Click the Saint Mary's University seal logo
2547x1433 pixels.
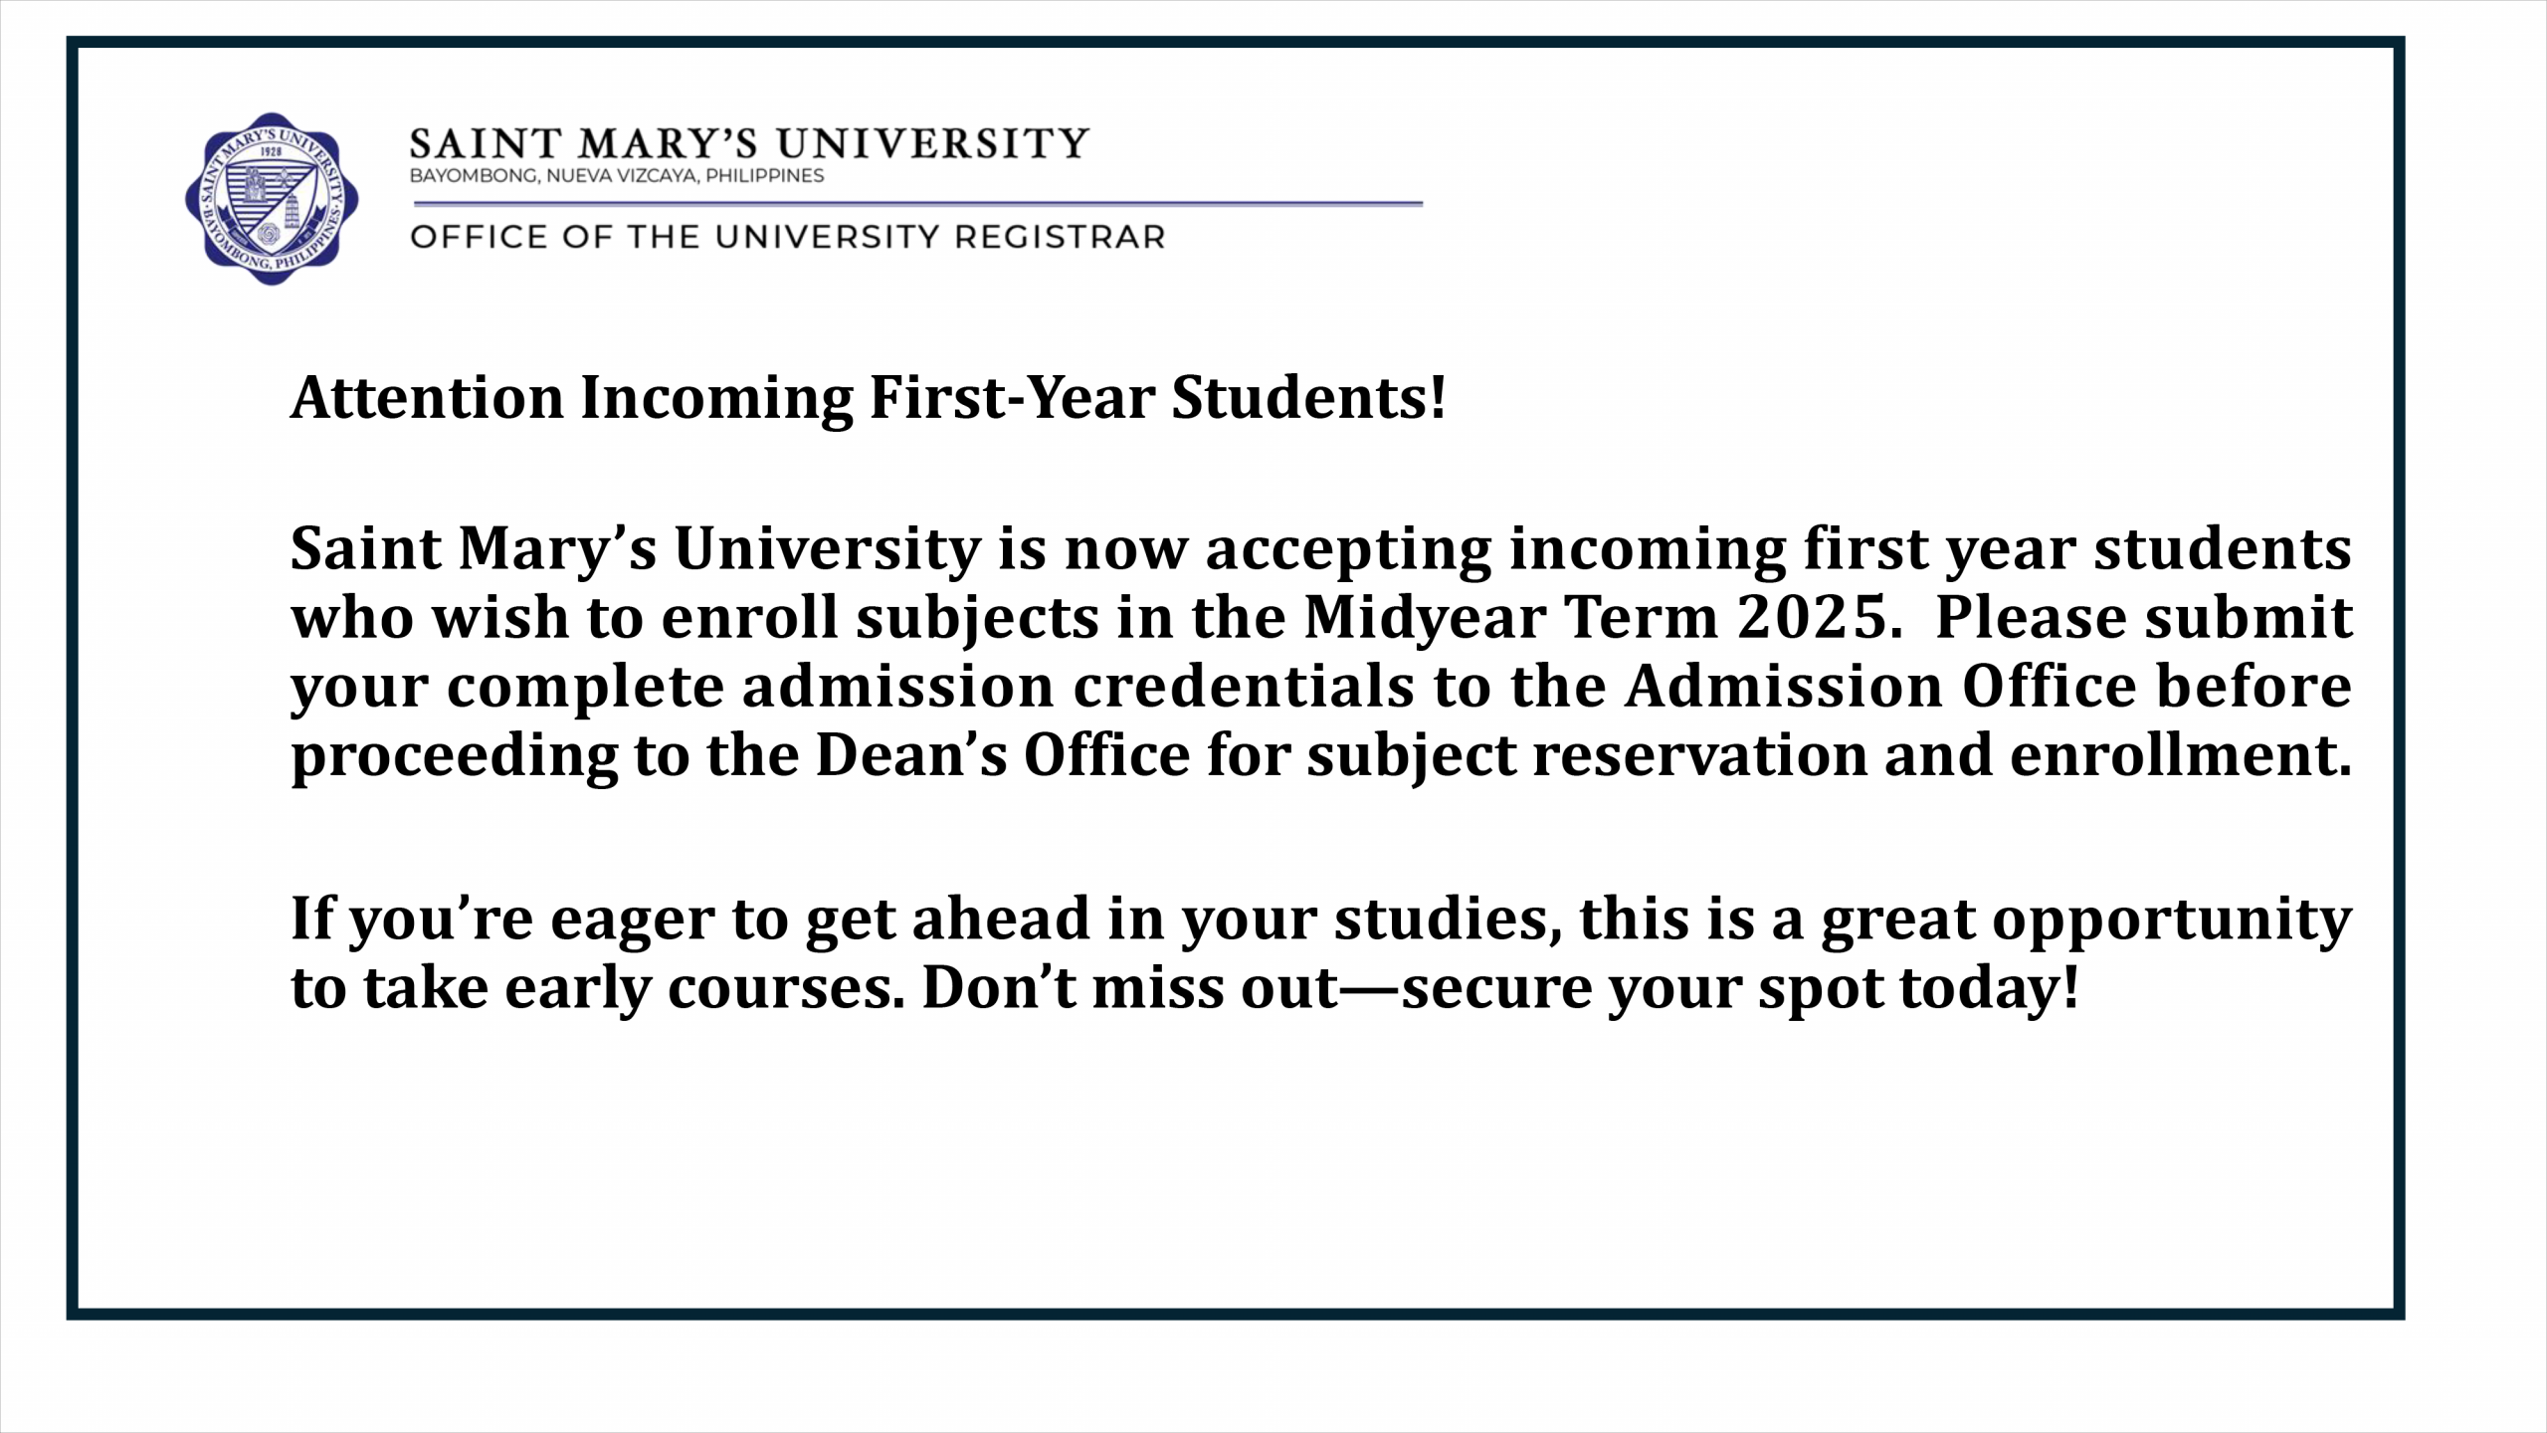click(x=272, y=199)
